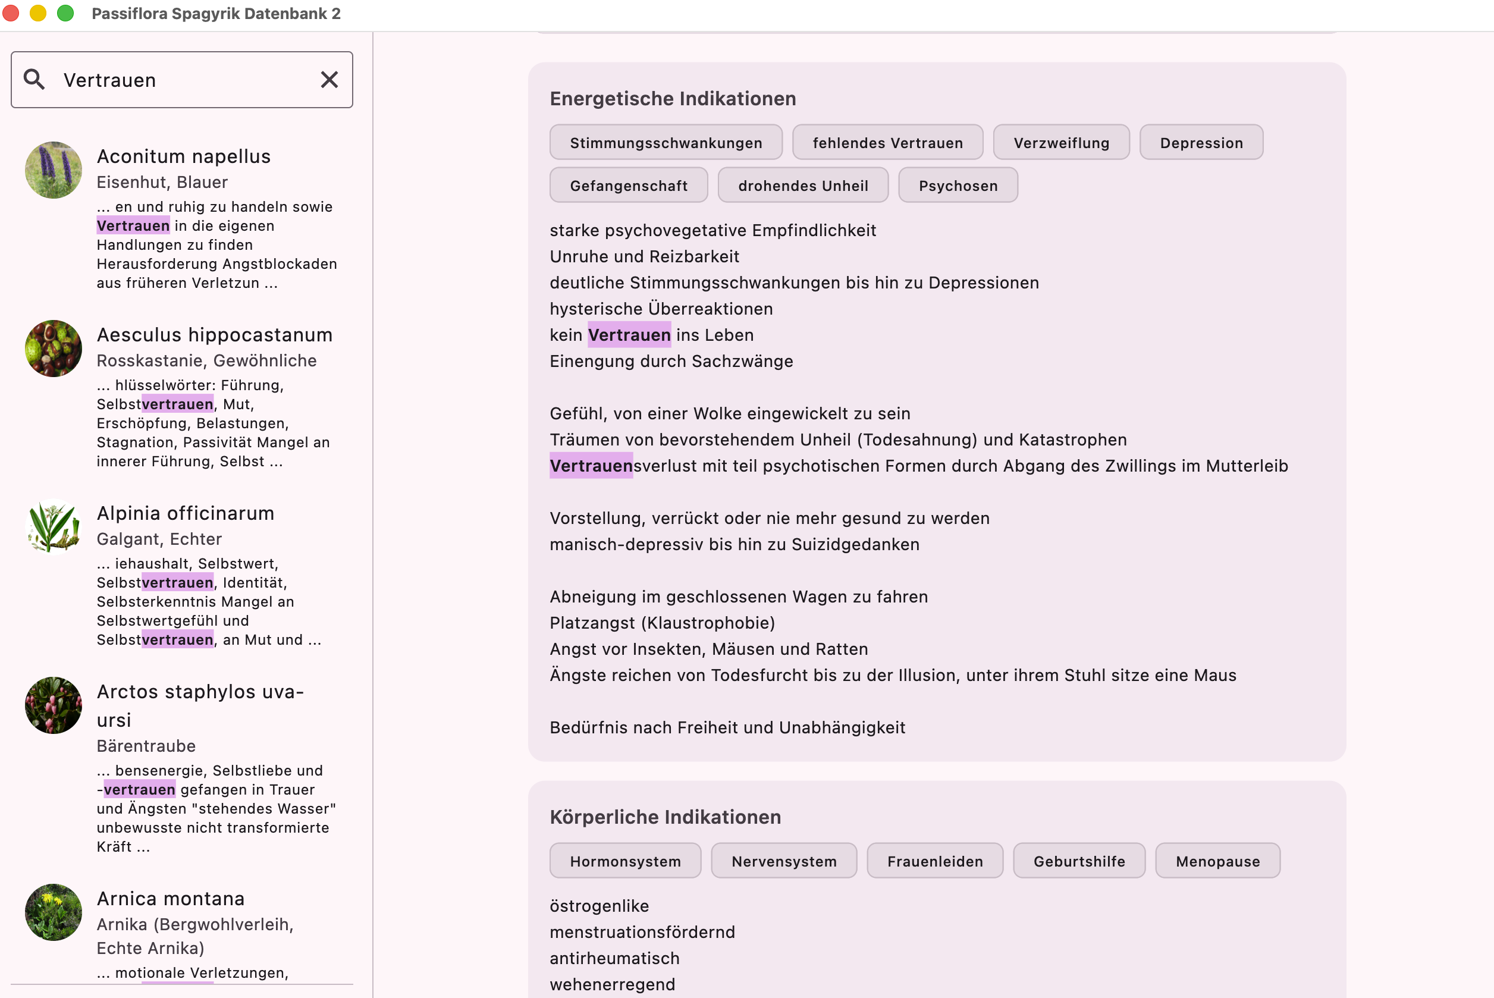Select the Menopause tag
The width and height of the screenshot is (1494, 998).
click(1217, 861)
